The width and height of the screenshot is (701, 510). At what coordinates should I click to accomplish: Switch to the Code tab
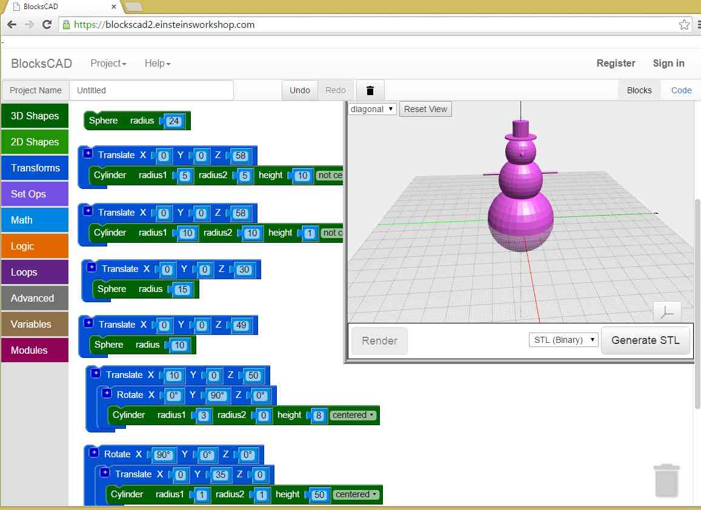(681, 90)
